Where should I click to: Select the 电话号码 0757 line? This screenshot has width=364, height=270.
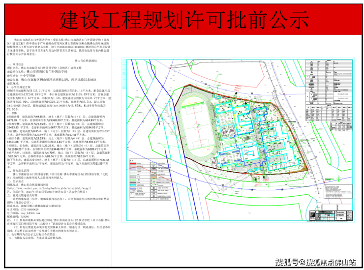pyautogui.click(x=23, y=210)
